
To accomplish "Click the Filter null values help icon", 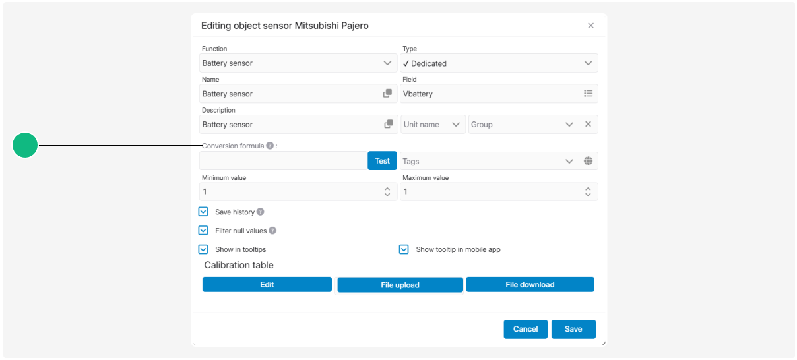I will point(272,231).
